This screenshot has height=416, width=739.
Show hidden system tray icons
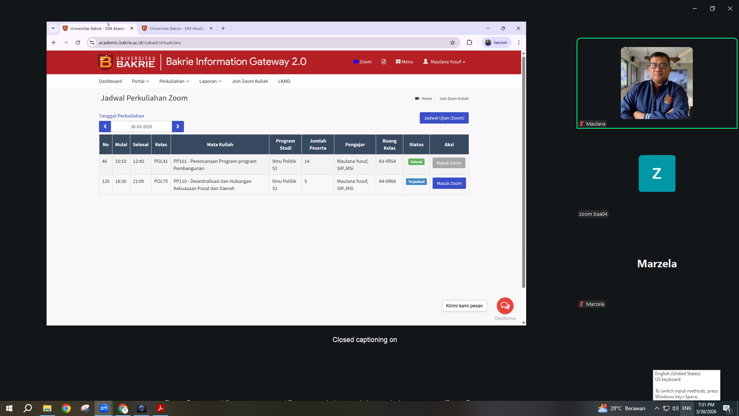click(657, 408)
